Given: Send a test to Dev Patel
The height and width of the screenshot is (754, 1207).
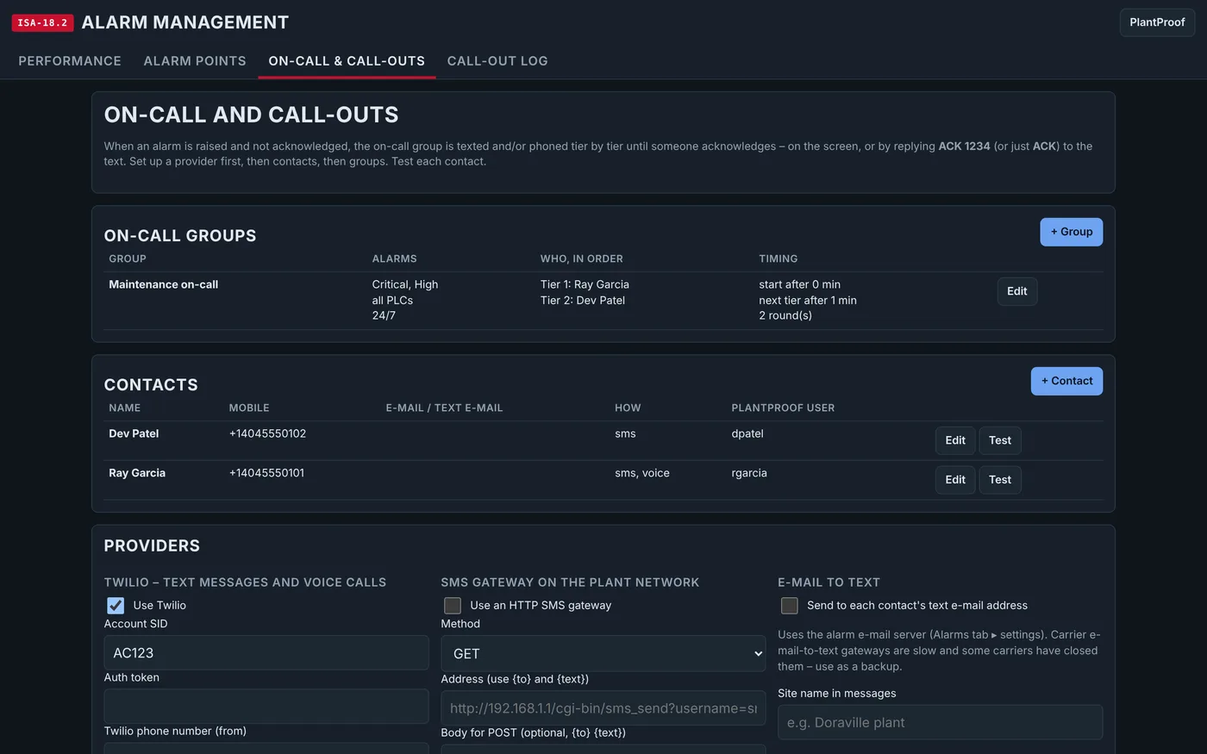Looking at the screenshot, I should pos(1000,440).
